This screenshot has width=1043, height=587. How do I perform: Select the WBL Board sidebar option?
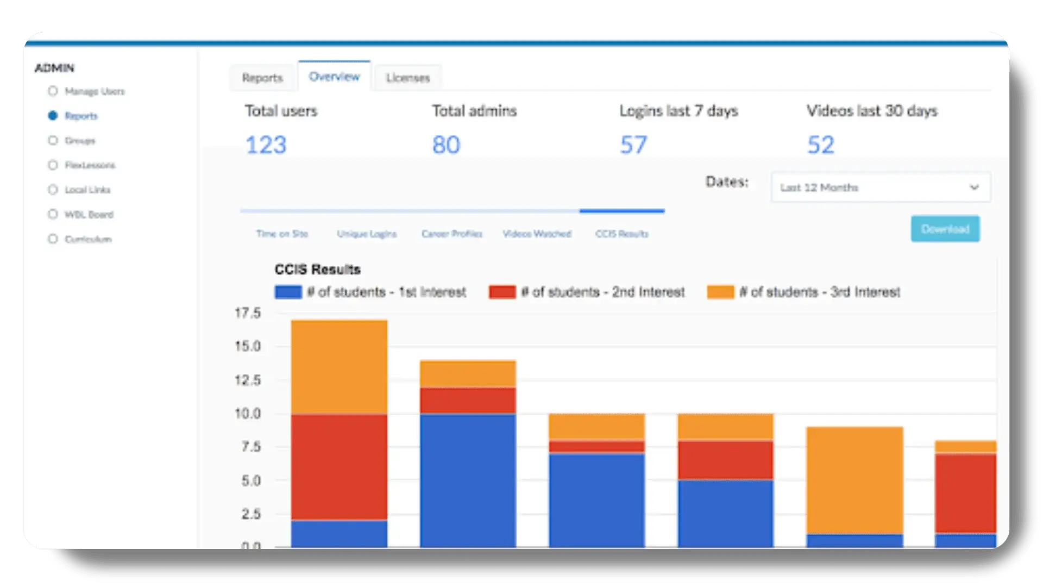tap(53, 214)
